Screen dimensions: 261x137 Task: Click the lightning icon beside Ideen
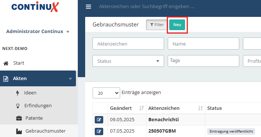tap(17, 93)
